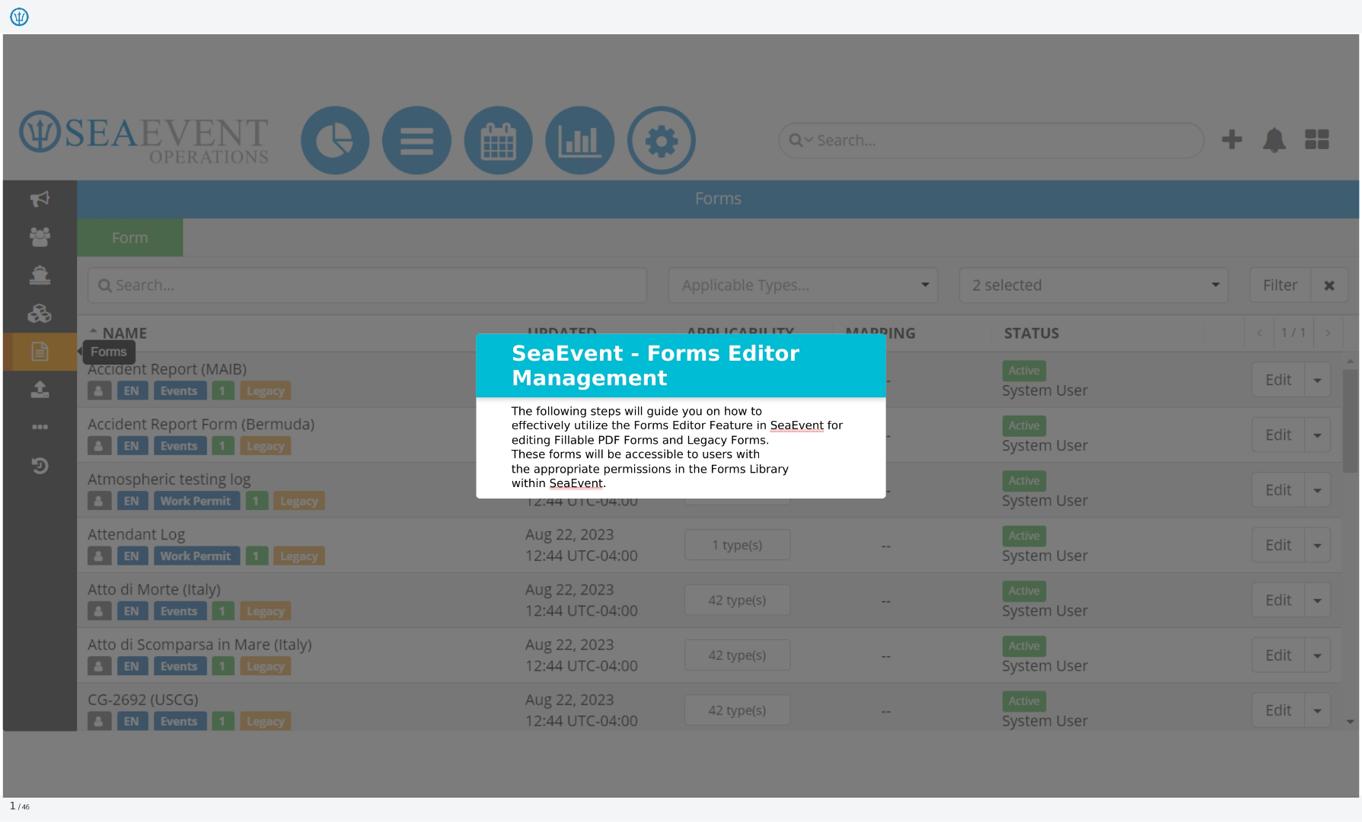
Task: Expand Edit dropdown arrow for Atto di Morte
Action: pyautogui.click(x=1317, y=601)
